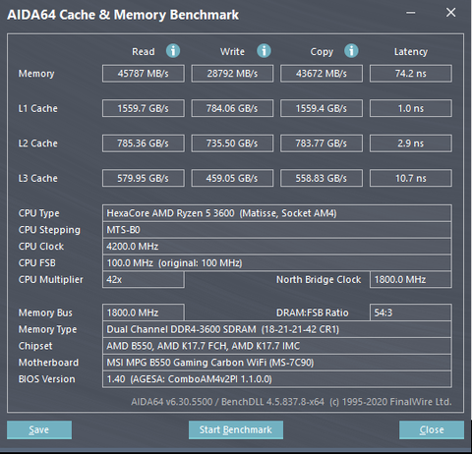
Task: Click the Memory Type label
Action: pyautogui.click(x=48, y=330)
